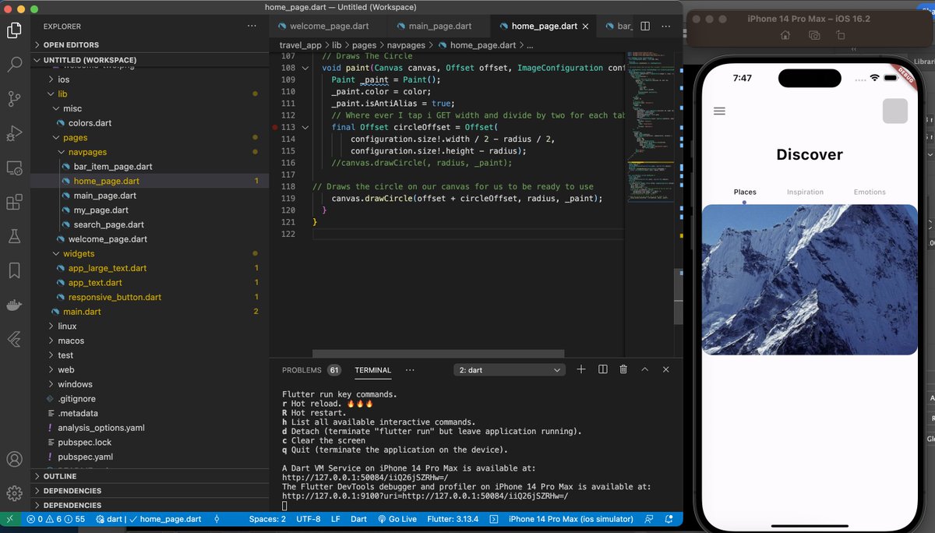
Task: Maximize the terminal panel size
Action: pyautogui.click(x=644, y=369)
